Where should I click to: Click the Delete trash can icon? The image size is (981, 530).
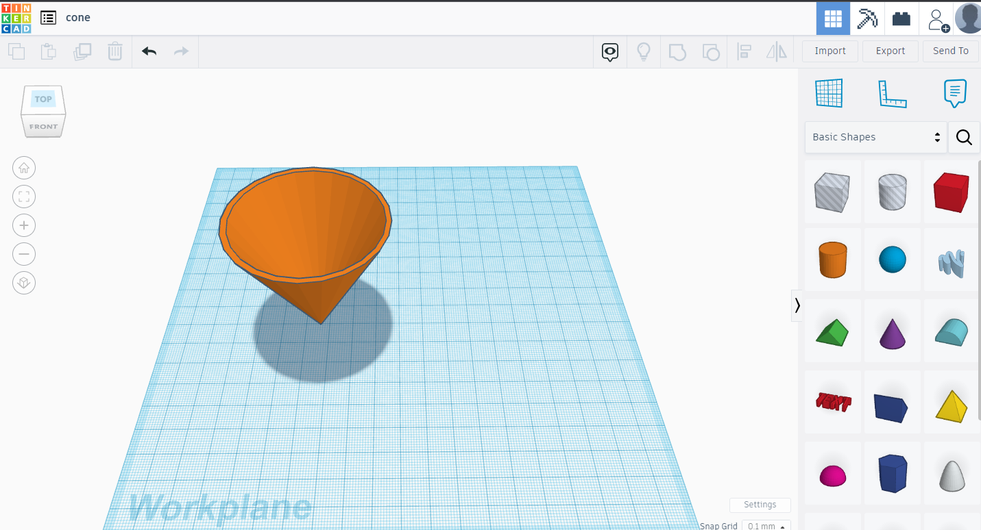(x=115, y=51)
